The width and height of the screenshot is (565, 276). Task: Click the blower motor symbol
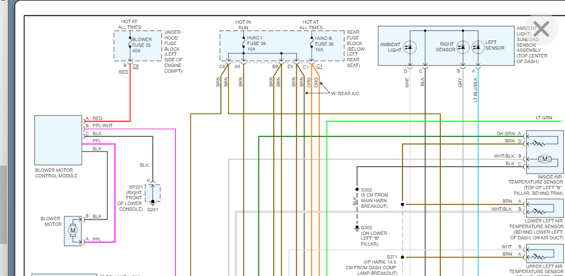[72, 229]
